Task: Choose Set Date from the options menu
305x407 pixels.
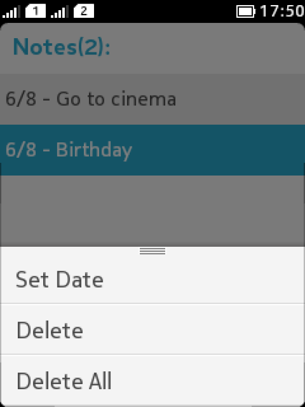Action: tap(59, 279)
